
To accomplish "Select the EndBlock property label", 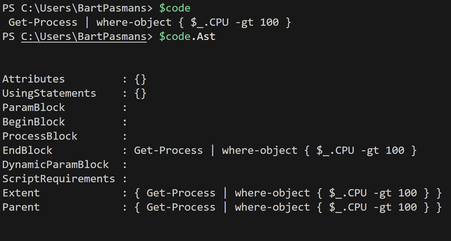I will 27,151.
